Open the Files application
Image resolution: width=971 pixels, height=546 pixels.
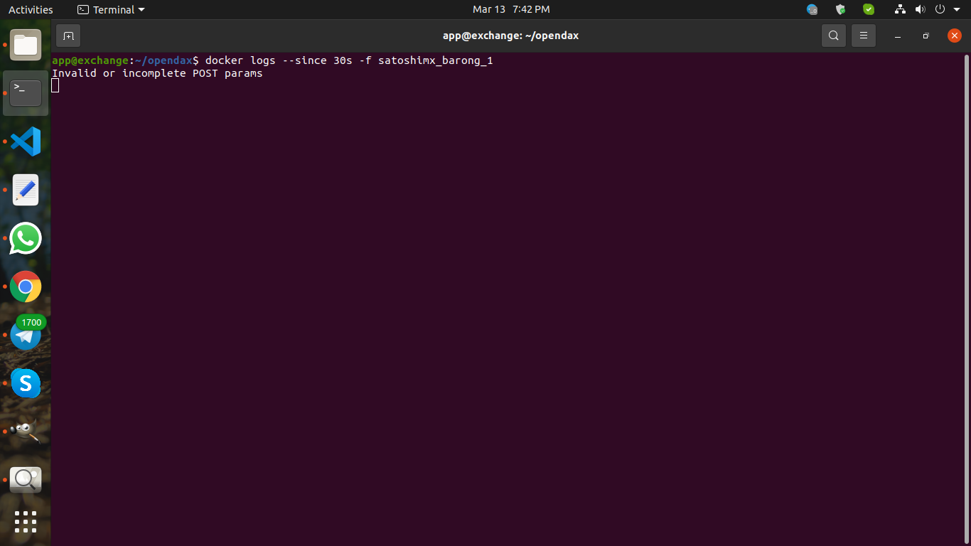point(26,45)
